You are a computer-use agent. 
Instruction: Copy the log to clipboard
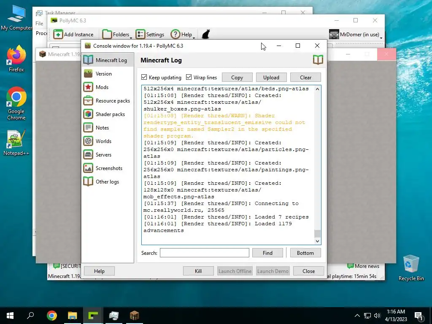coord(237,78)
